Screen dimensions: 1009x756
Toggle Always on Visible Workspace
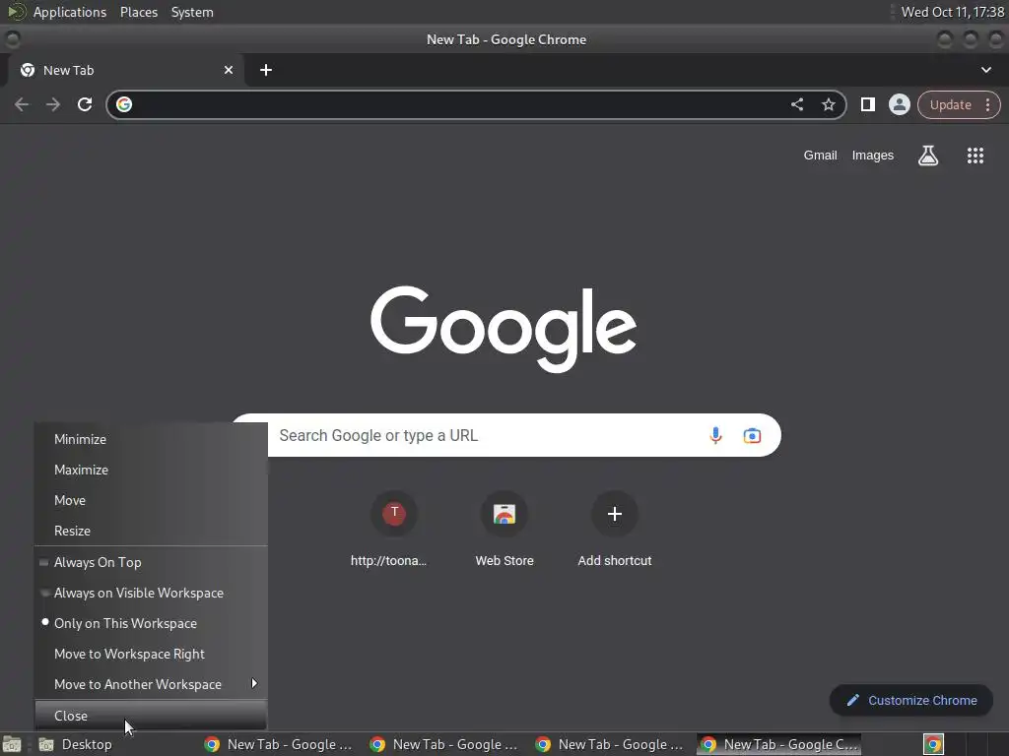pos(151,593)
